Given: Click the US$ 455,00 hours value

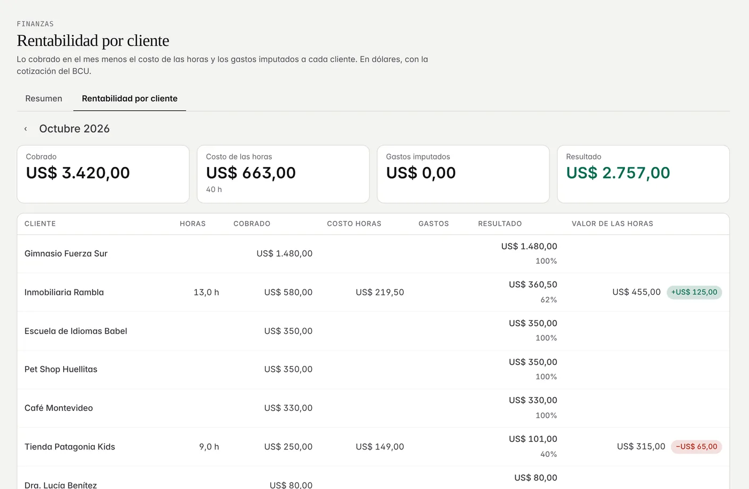Looking at the screenshot, I should coord(637,292).
